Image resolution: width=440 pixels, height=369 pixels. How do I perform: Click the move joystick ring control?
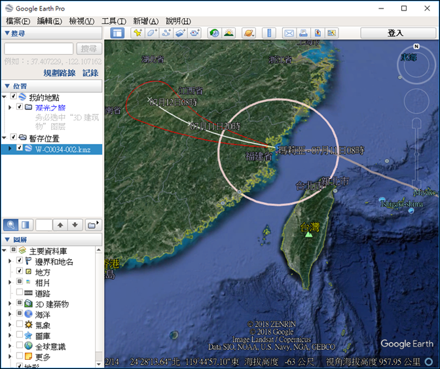pyautogui.click(x=416, y=101)
